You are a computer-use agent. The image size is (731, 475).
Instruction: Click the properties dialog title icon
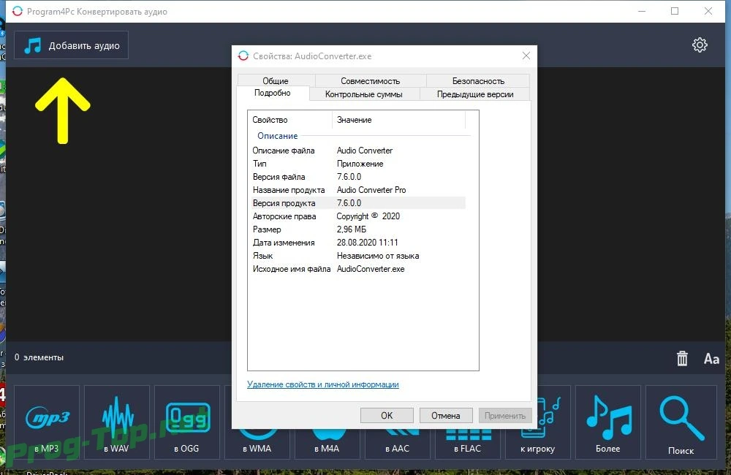pyautogui.click(x=243, y=56)
